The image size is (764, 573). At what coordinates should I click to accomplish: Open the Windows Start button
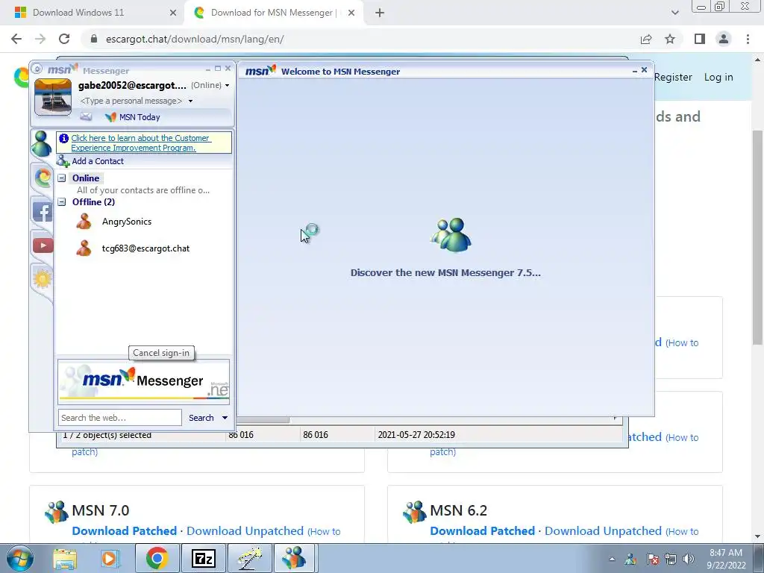pyautogui.click(x=20, y=558)
